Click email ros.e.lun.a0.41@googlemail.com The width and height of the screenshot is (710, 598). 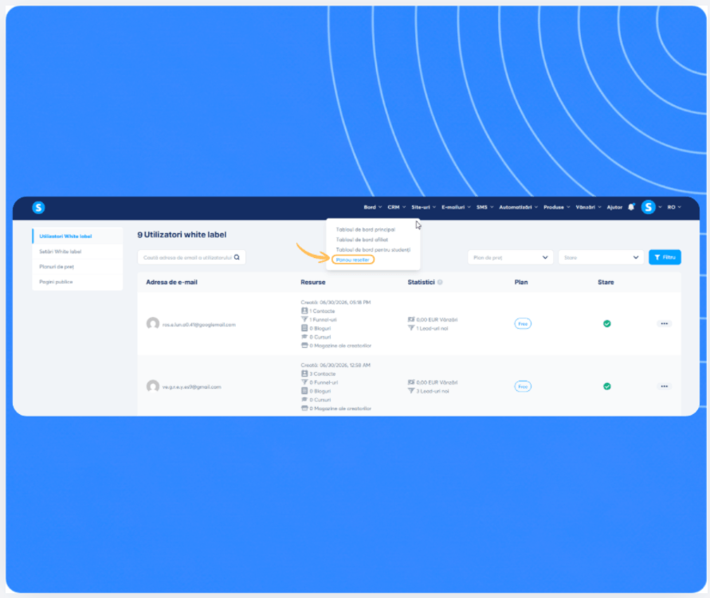(x=198, y=325)
